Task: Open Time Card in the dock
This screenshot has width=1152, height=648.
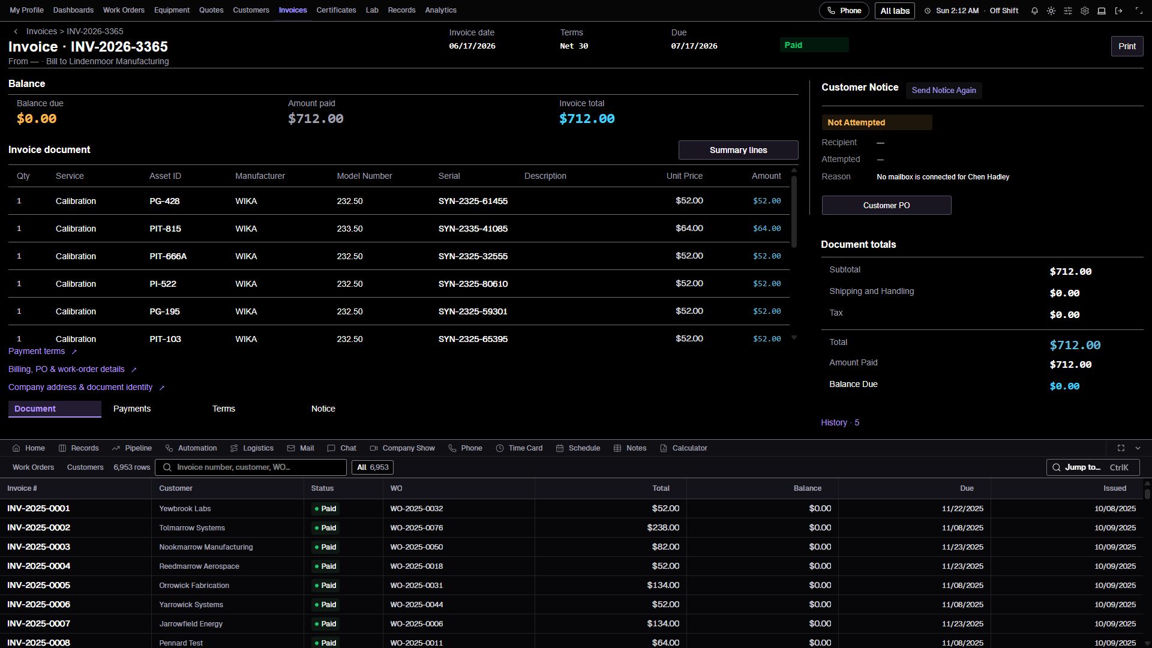Action: 519,448
